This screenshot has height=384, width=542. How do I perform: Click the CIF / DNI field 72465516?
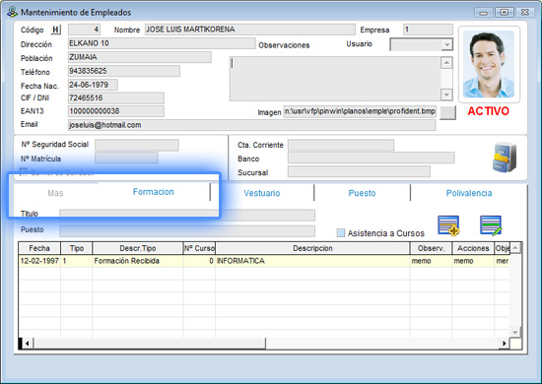[x=116, y=97]
